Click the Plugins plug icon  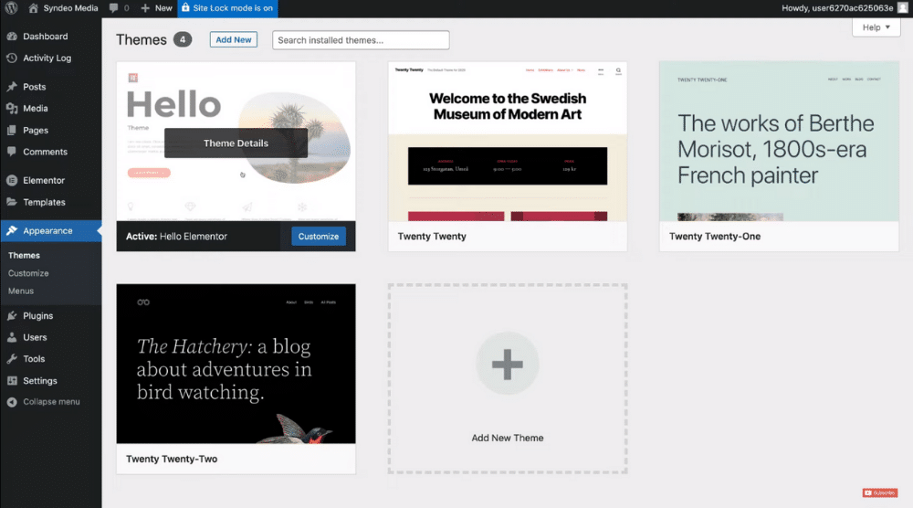click(12, 316)
